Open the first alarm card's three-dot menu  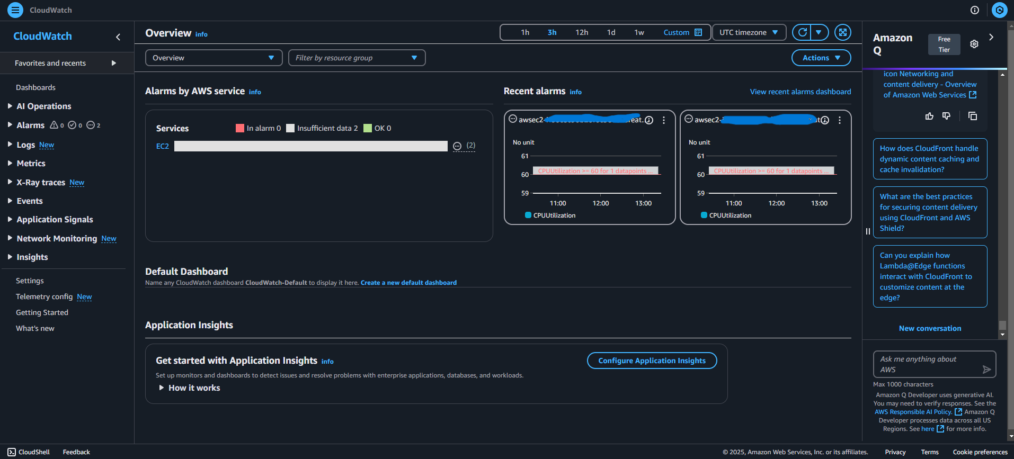[x=664, y=120]
